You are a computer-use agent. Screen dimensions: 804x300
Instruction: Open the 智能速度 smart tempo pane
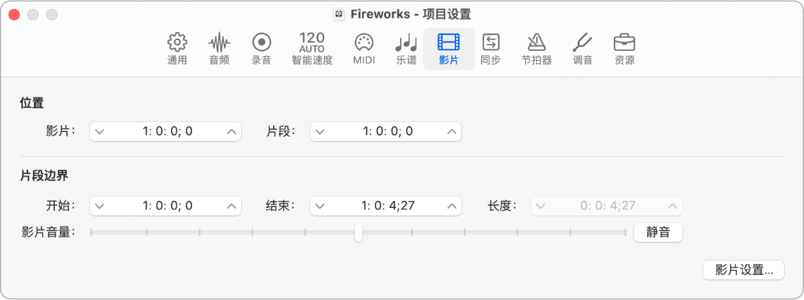312,49
